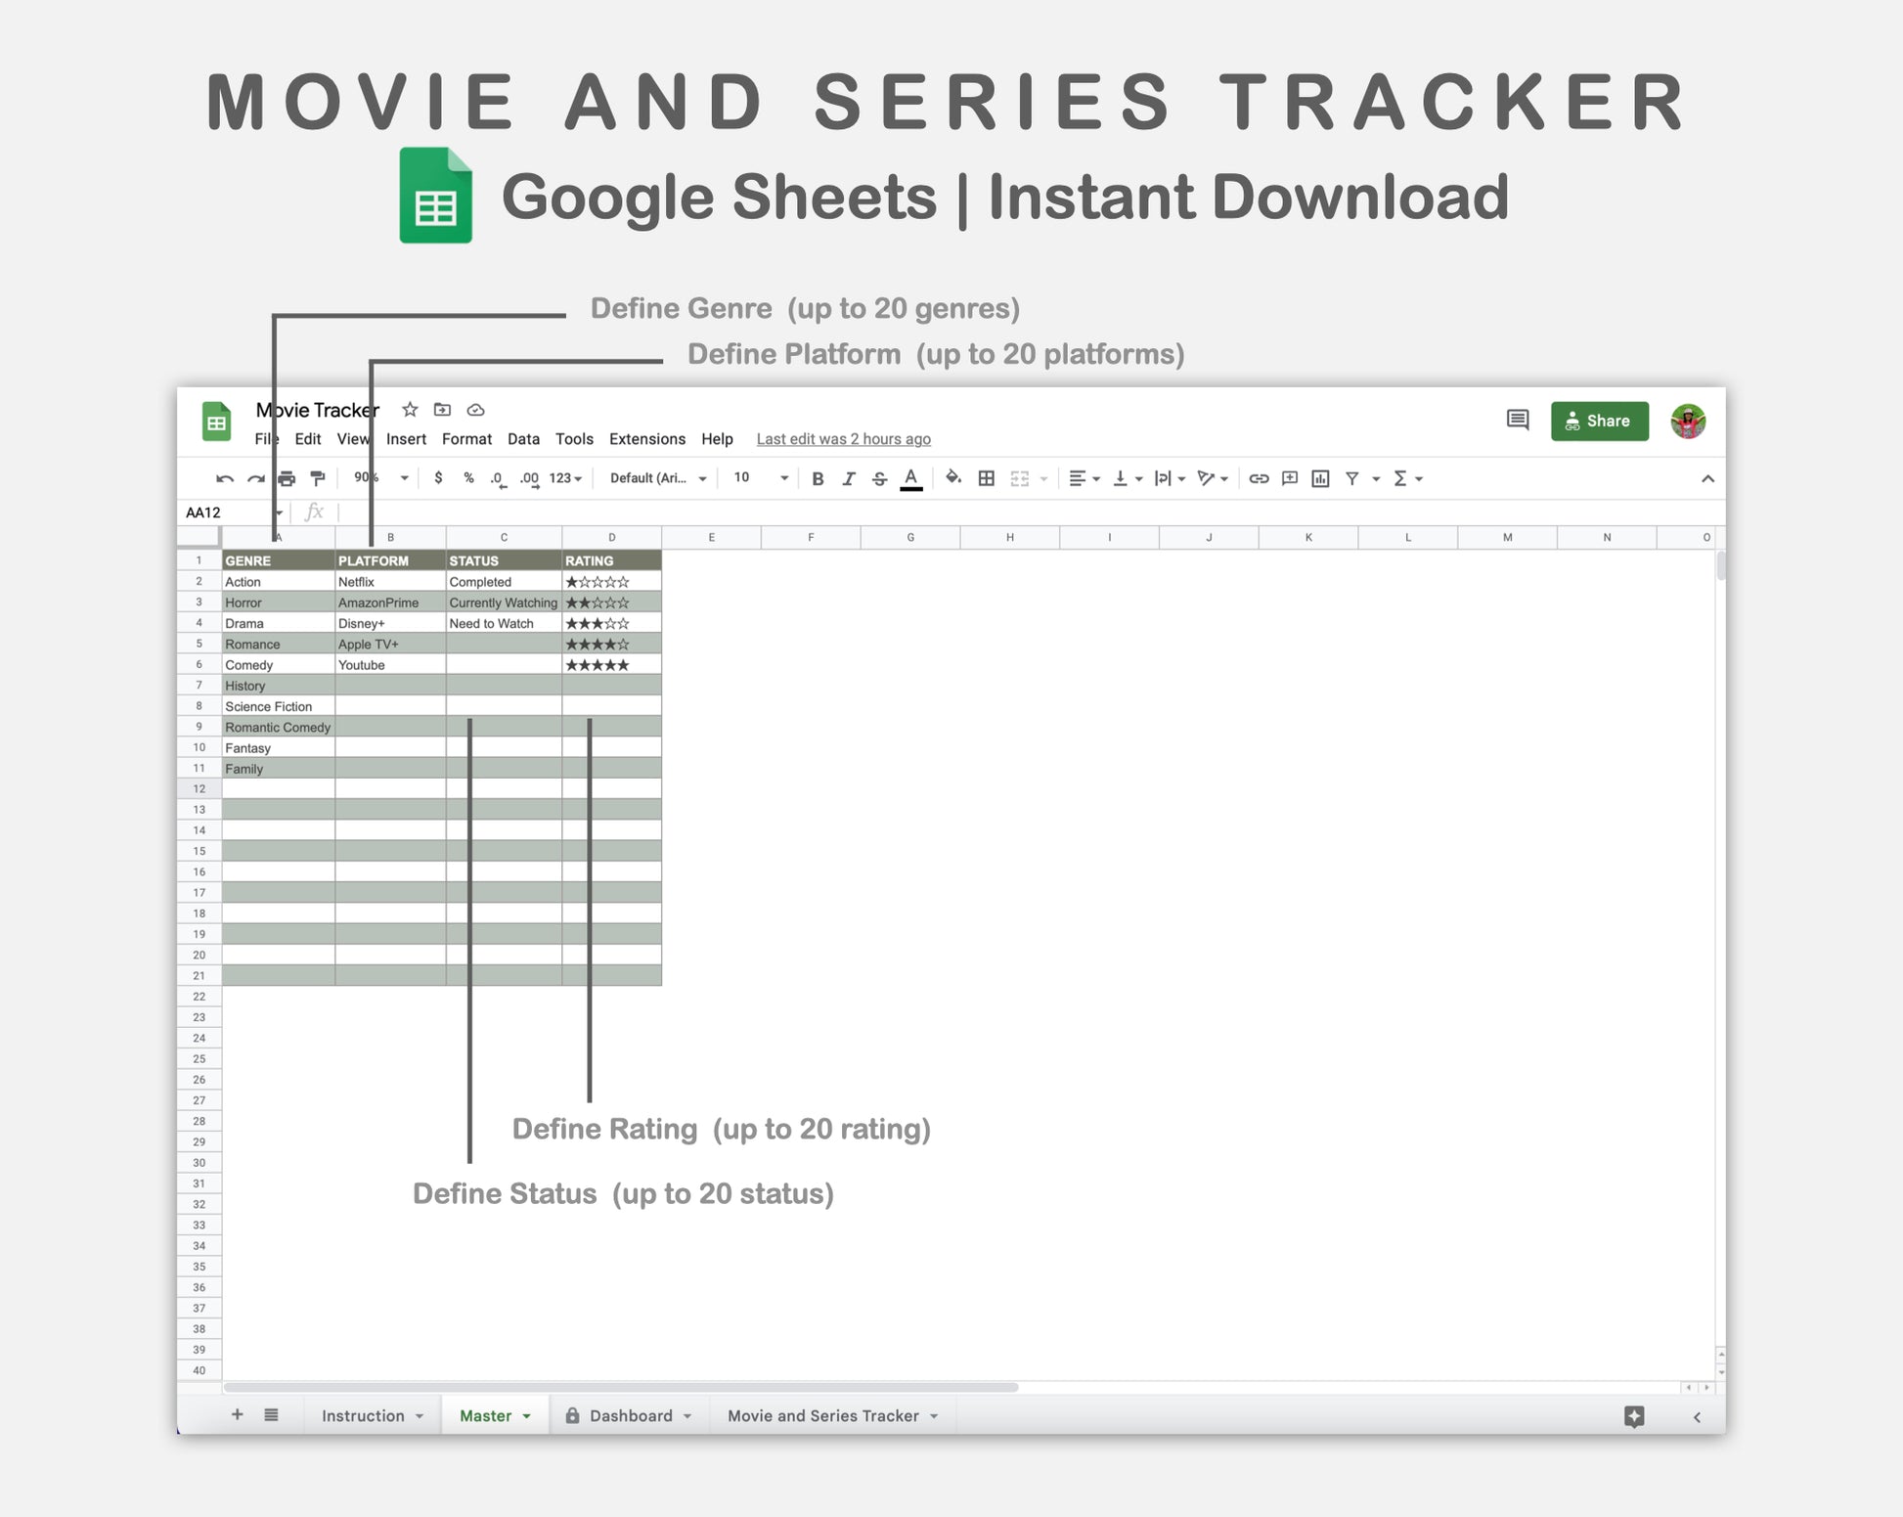Screen dimensions: 1903x1517
Task: Open the 'Last edit was 2 hours ago' link
Action: point(843,439)
